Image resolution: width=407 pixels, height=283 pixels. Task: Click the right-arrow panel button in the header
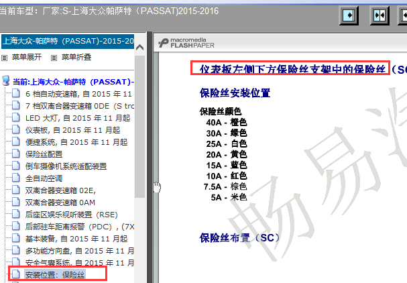349,15
